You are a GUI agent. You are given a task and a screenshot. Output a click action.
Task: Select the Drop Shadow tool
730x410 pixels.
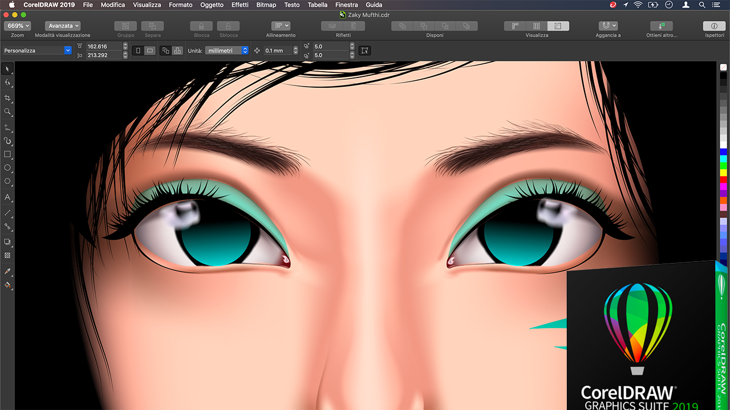pyautogui.click(x=7, y=242)
